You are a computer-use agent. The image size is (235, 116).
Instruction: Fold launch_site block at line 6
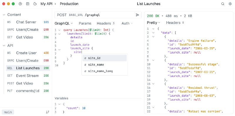click(59, 50)
